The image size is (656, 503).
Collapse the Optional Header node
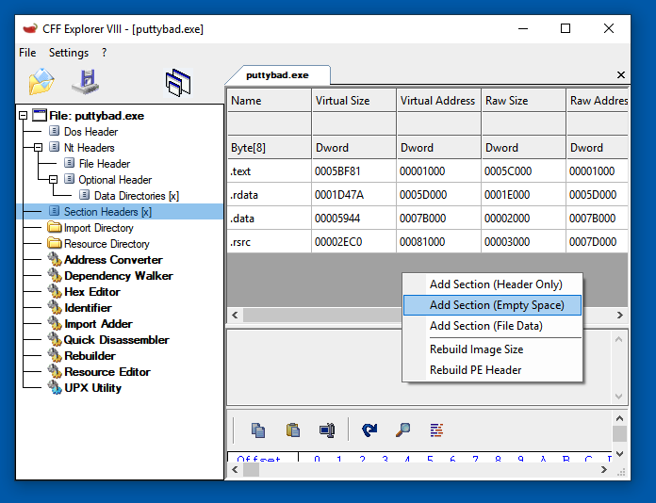[x=54, y=180]
